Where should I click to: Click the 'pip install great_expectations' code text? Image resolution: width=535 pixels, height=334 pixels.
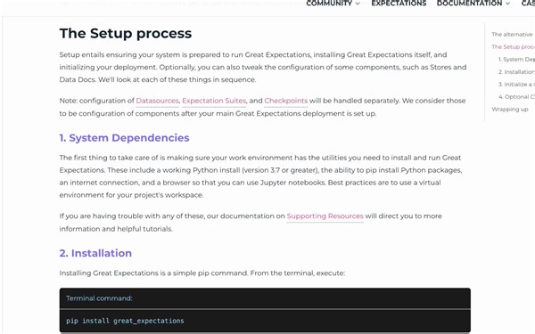coord(125,321)
